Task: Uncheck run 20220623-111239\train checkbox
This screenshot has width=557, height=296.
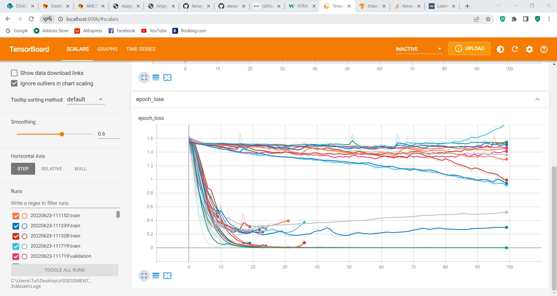Action: 16,226
